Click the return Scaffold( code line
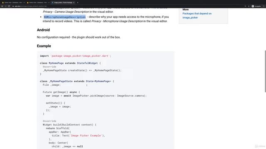Viewport: 266px width, 149px height. click(x=58, y=128)
